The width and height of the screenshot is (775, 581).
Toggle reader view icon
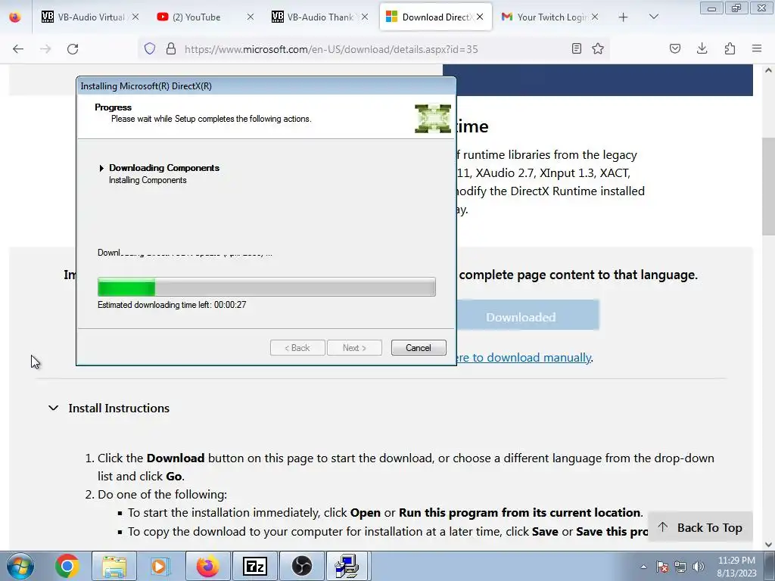pos(576,48)
